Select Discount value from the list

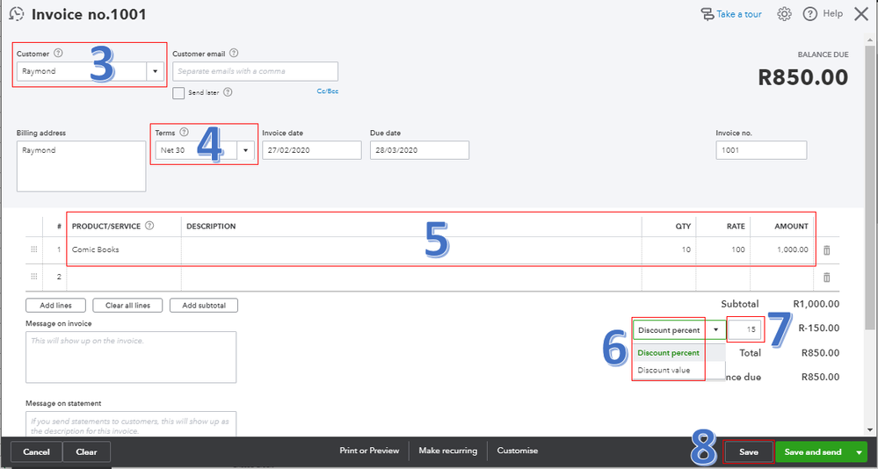coord(664,370)
